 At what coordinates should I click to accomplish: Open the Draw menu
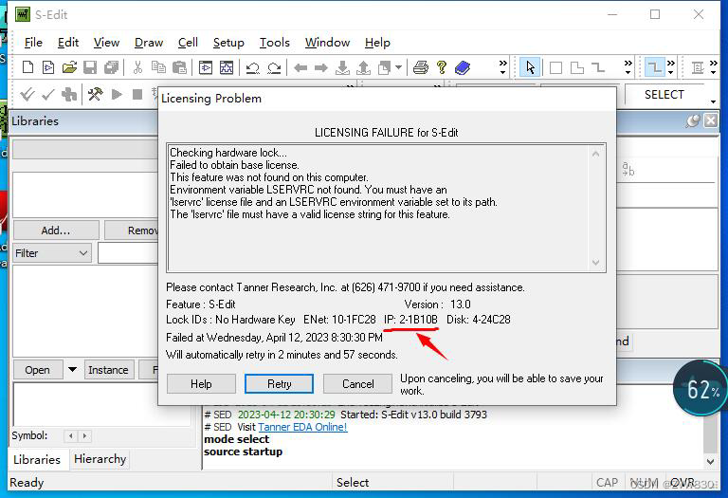pyautogui.click(x=149, y=43)
